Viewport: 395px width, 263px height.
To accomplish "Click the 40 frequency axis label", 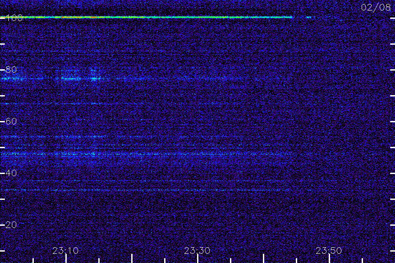I will point(11,173).
